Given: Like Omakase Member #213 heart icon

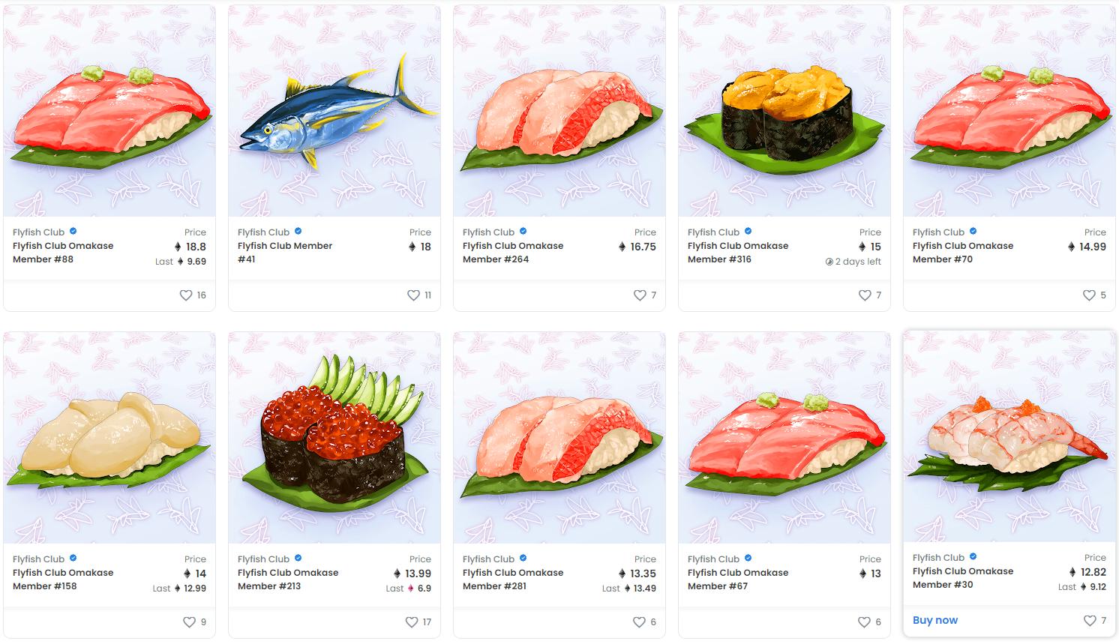Looking at the screenshot, I should point(412,622).
